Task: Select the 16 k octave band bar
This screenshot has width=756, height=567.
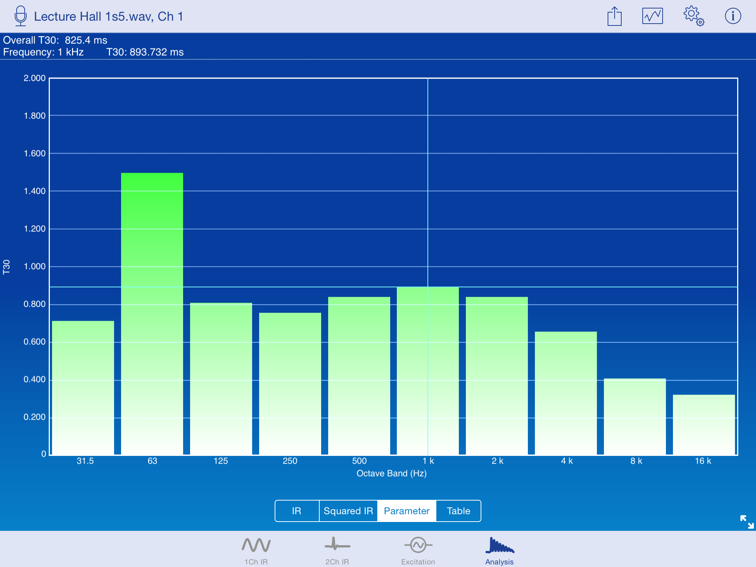Action: (704, 425)
